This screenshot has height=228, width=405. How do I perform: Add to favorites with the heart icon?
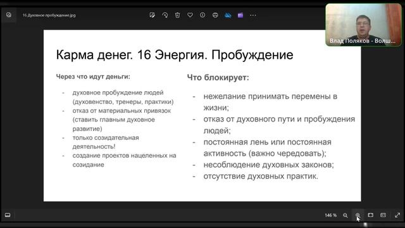coord(190,15)
